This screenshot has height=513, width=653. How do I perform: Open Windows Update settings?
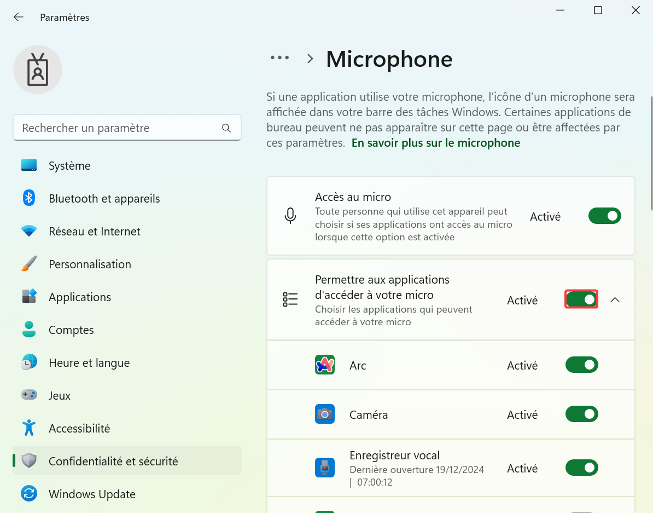tap(127, 494)
